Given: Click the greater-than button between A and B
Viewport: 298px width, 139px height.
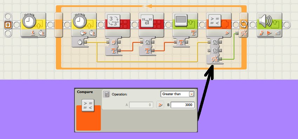Looking at the screenshot, I should 160,105.
